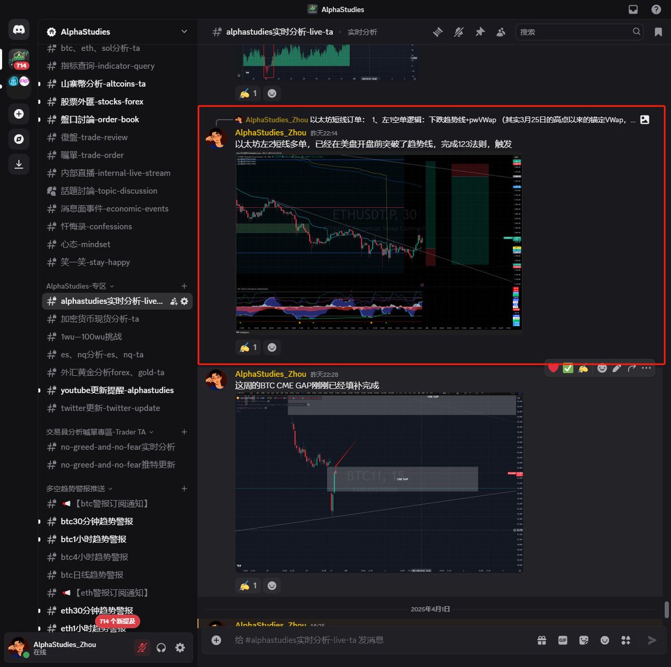This screenshot has height=667, width=671.
Task: Open the inbox icon in title bar
Action: (x=633, y=10)
